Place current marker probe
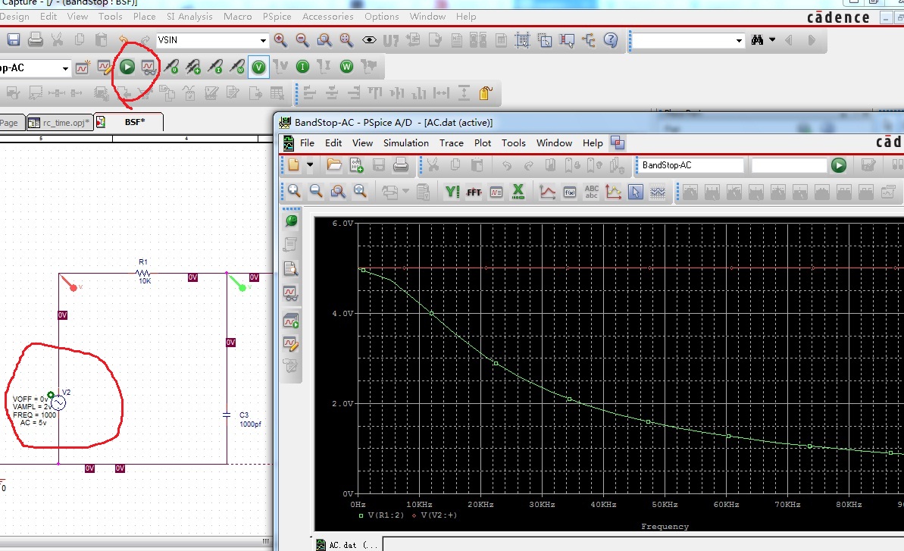 (215, 67)
